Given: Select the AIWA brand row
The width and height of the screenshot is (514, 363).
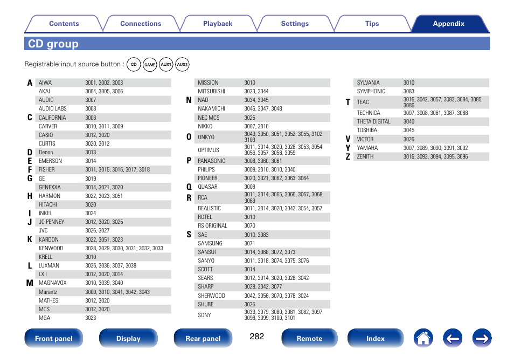Looking at the screenshot, I should (x=103, y=83).
